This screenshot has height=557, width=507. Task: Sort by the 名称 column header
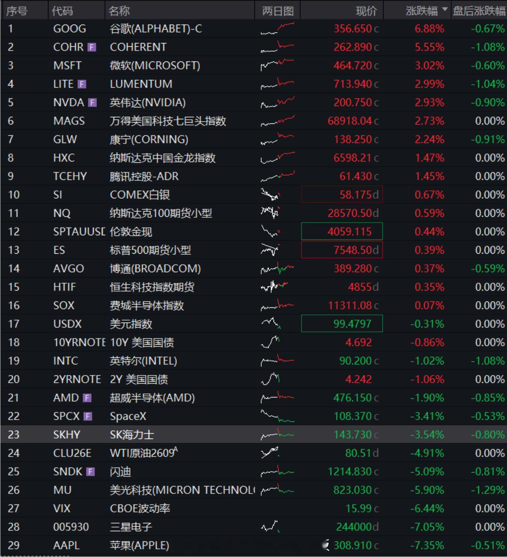[x=119, y=11]
